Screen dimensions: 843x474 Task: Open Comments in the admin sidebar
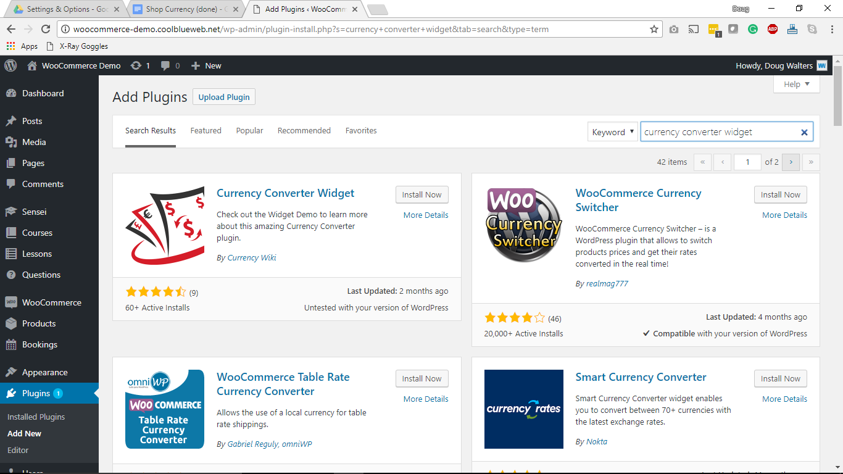[43, 184]
